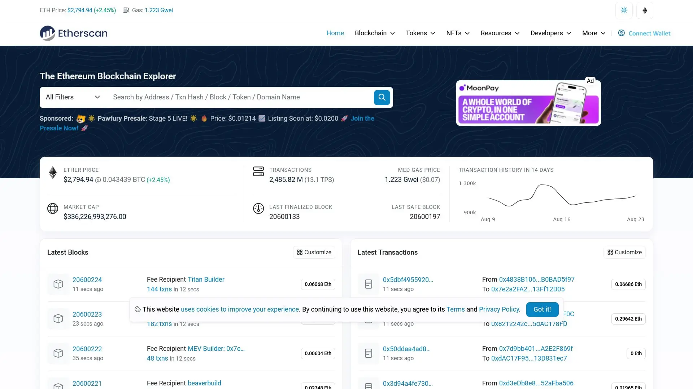This screenshot has height=389, width=693.
Task: Expand the More menu
Action: point(594,33)
